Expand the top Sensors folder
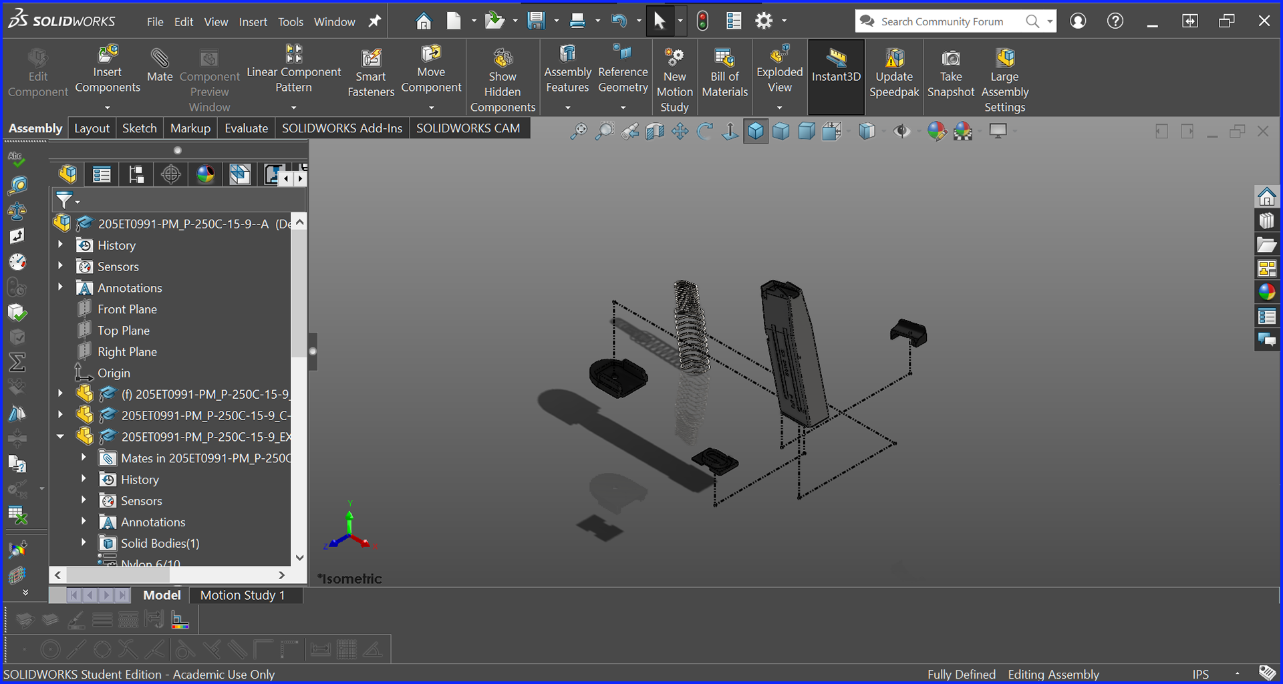1283x684 pixels. 60,267
